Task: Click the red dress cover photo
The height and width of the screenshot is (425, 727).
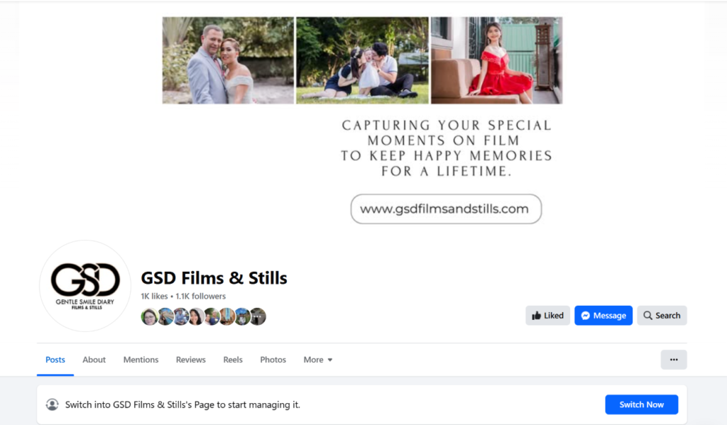Action: [496, 60]
